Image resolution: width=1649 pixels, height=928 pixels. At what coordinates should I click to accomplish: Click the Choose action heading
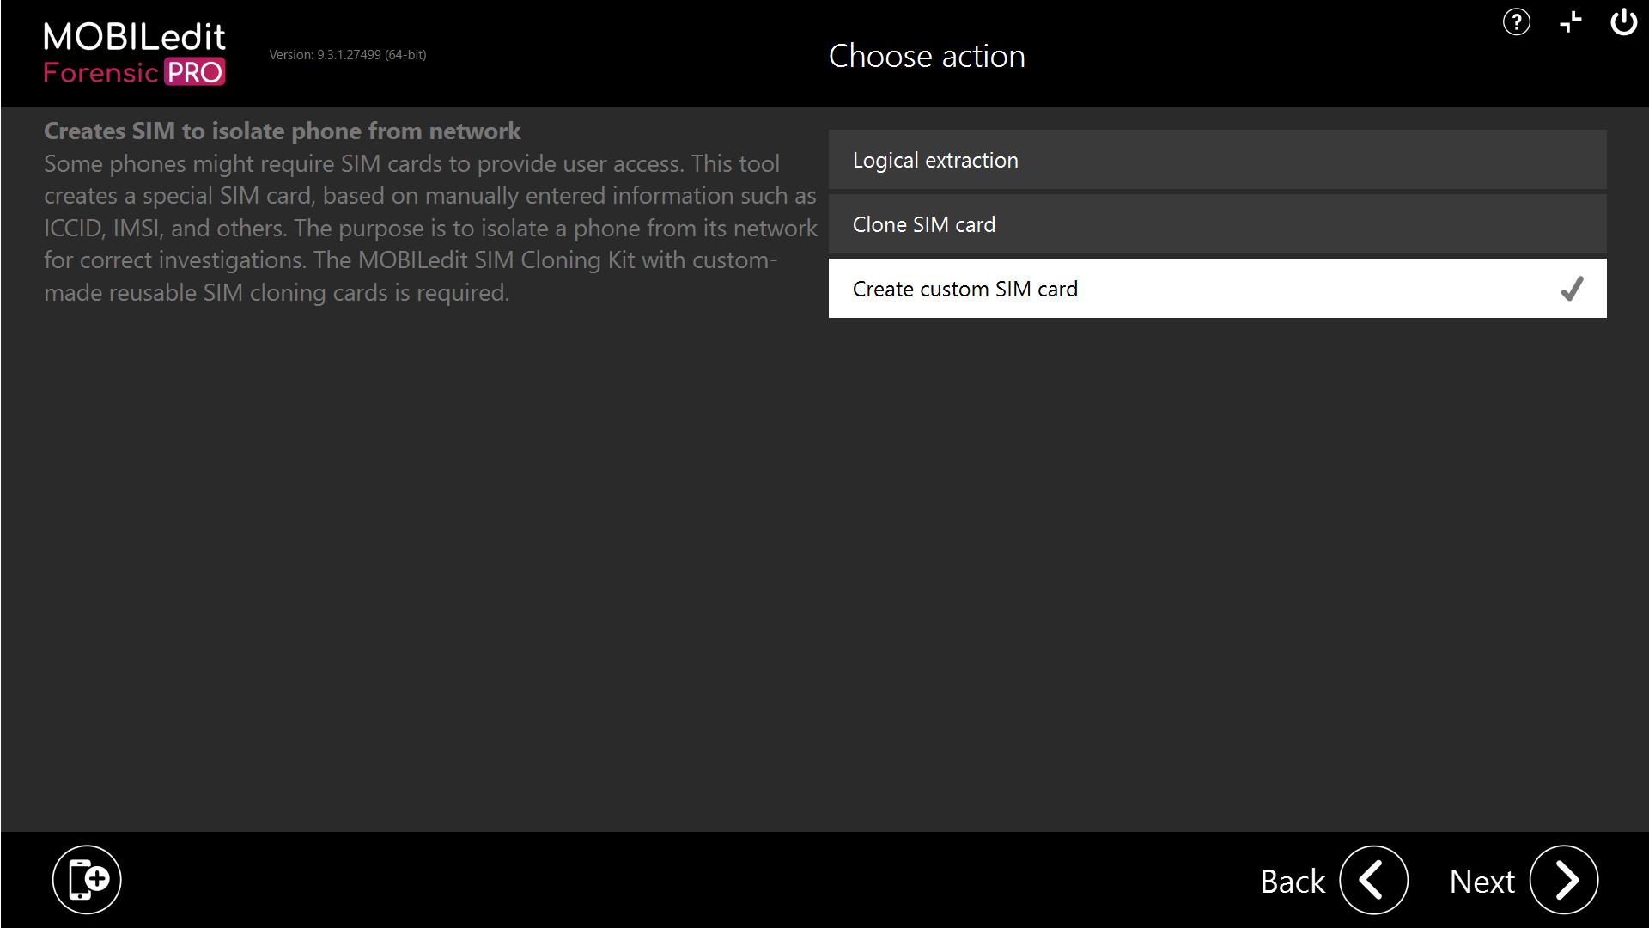pos(927,55)
